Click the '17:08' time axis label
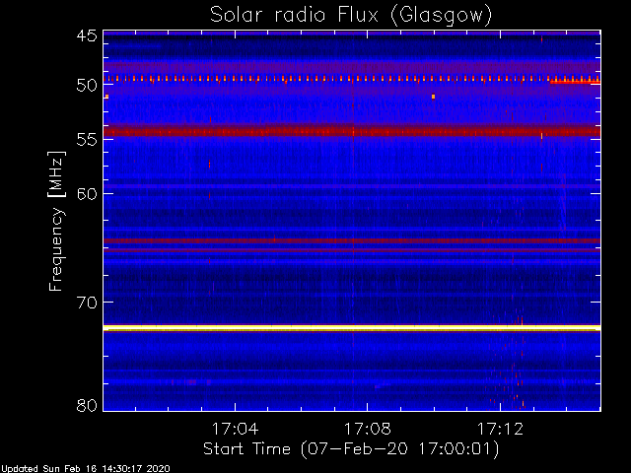The width and height of the screenshot is (631, 473). coord(368,429)
